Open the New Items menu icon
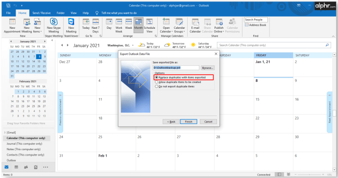 [x=37, y=22]
